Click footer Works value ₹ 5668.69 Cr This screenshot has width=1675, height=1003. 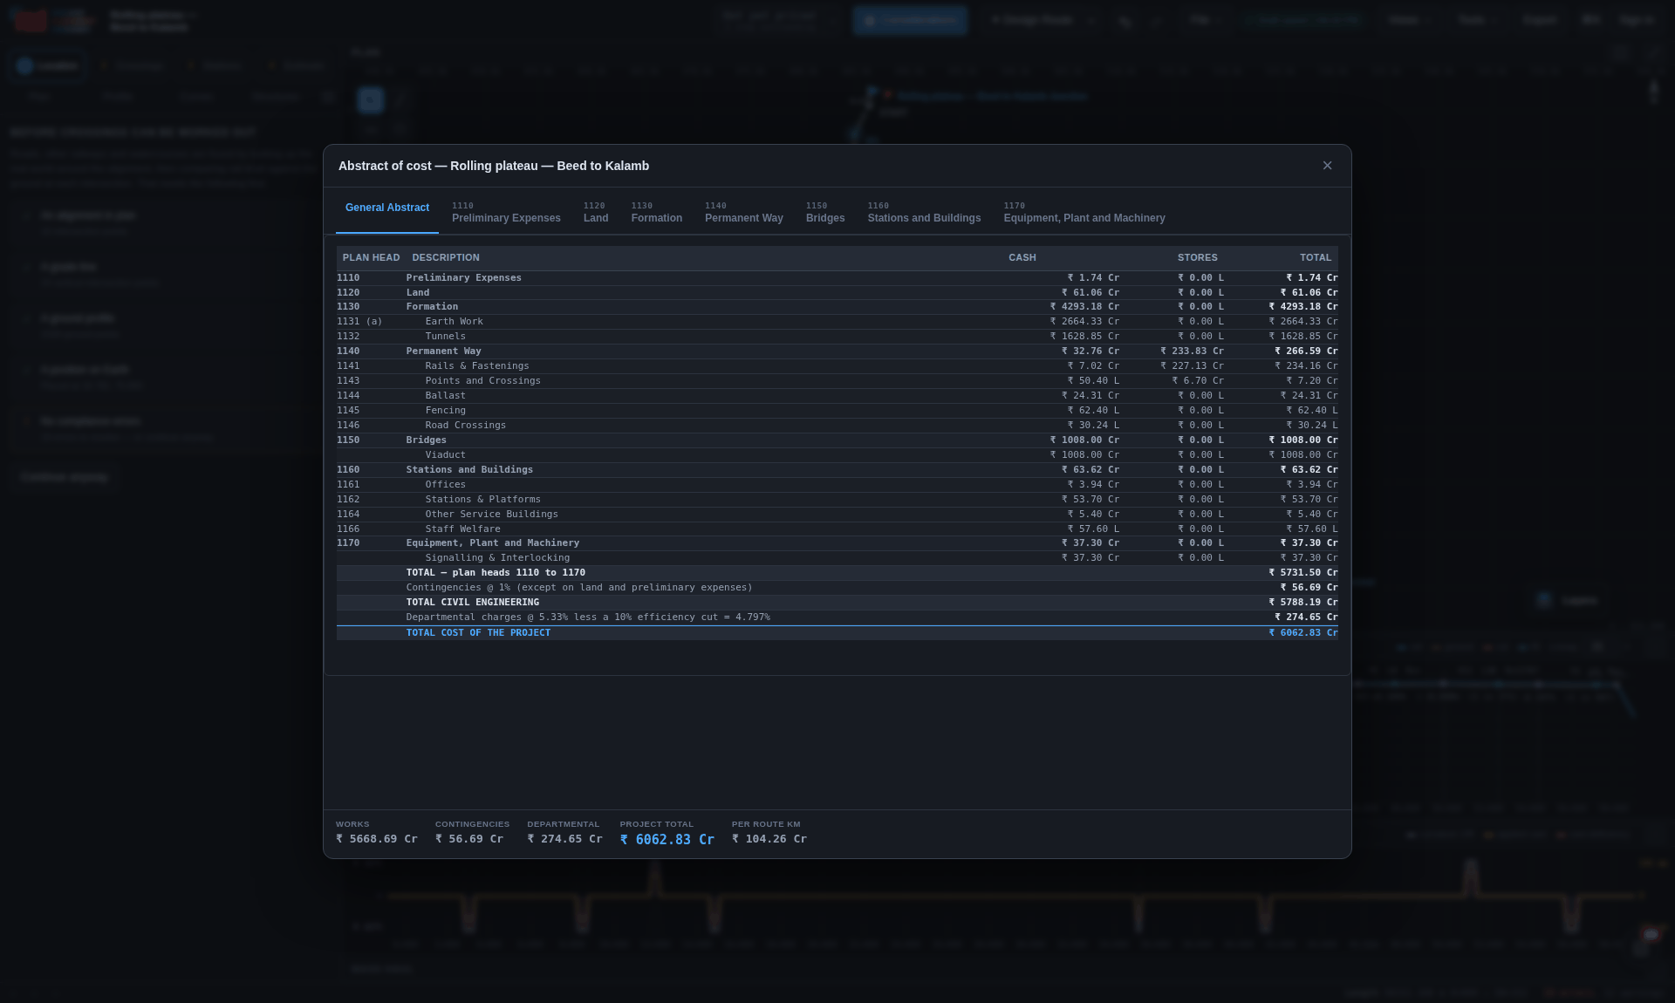click(x=377, y=839)
